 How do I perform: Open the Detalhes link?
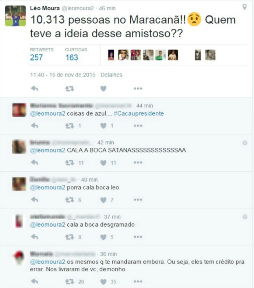coord(111,75)
